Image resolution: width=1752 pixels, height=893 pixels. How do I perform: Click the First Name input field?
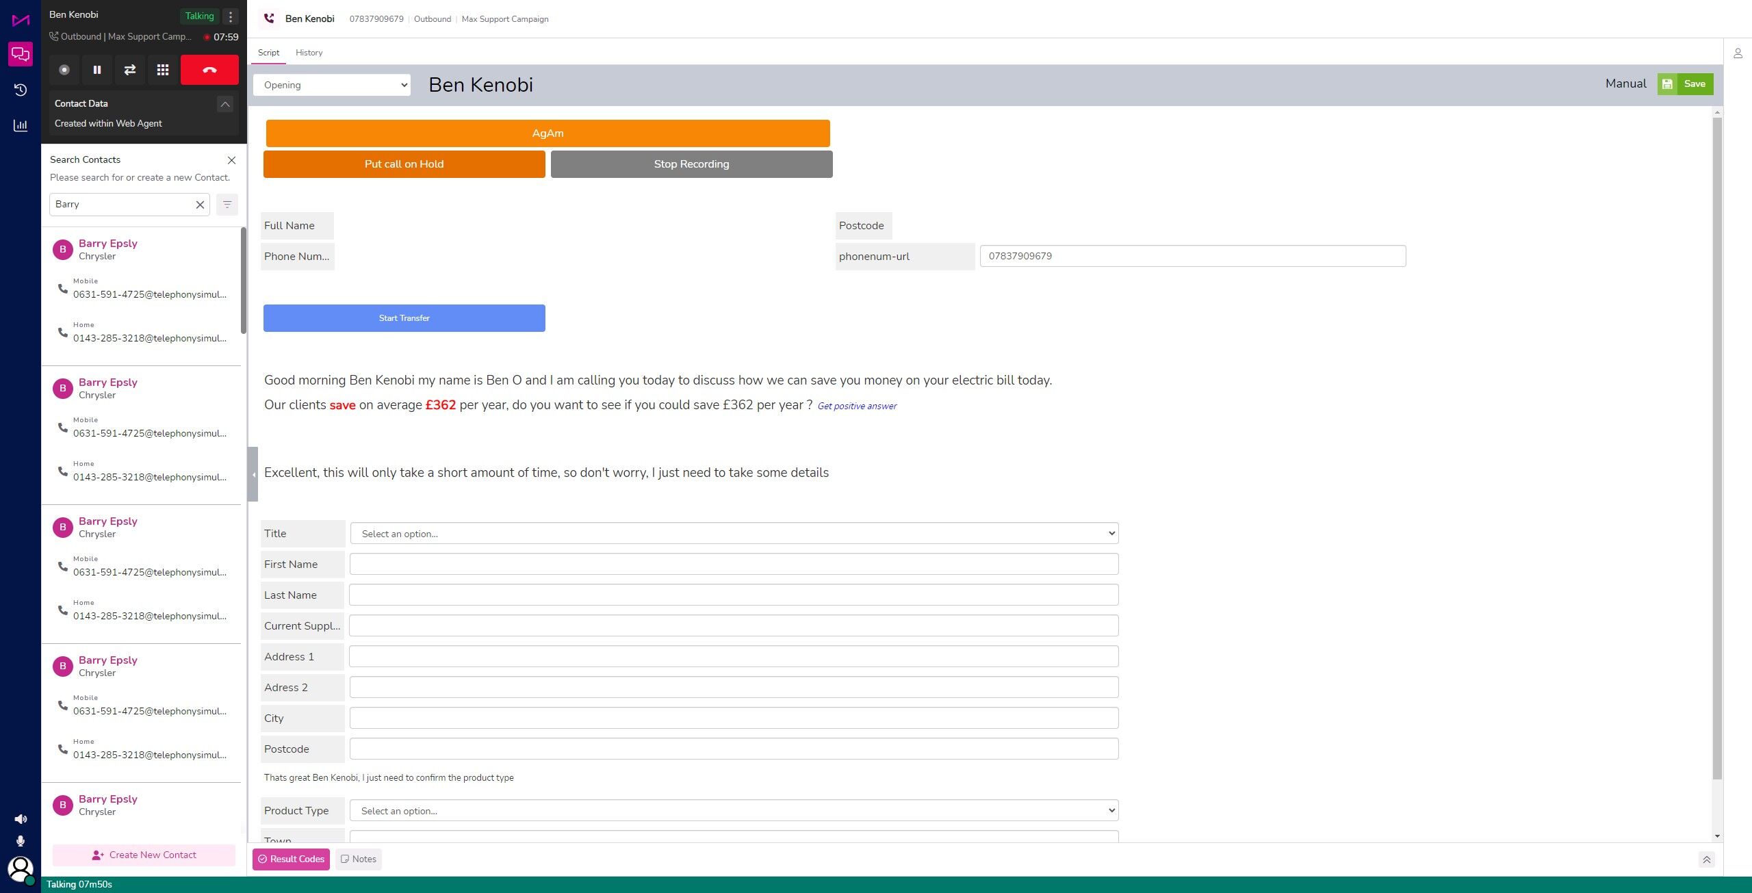tap(734, 565)
